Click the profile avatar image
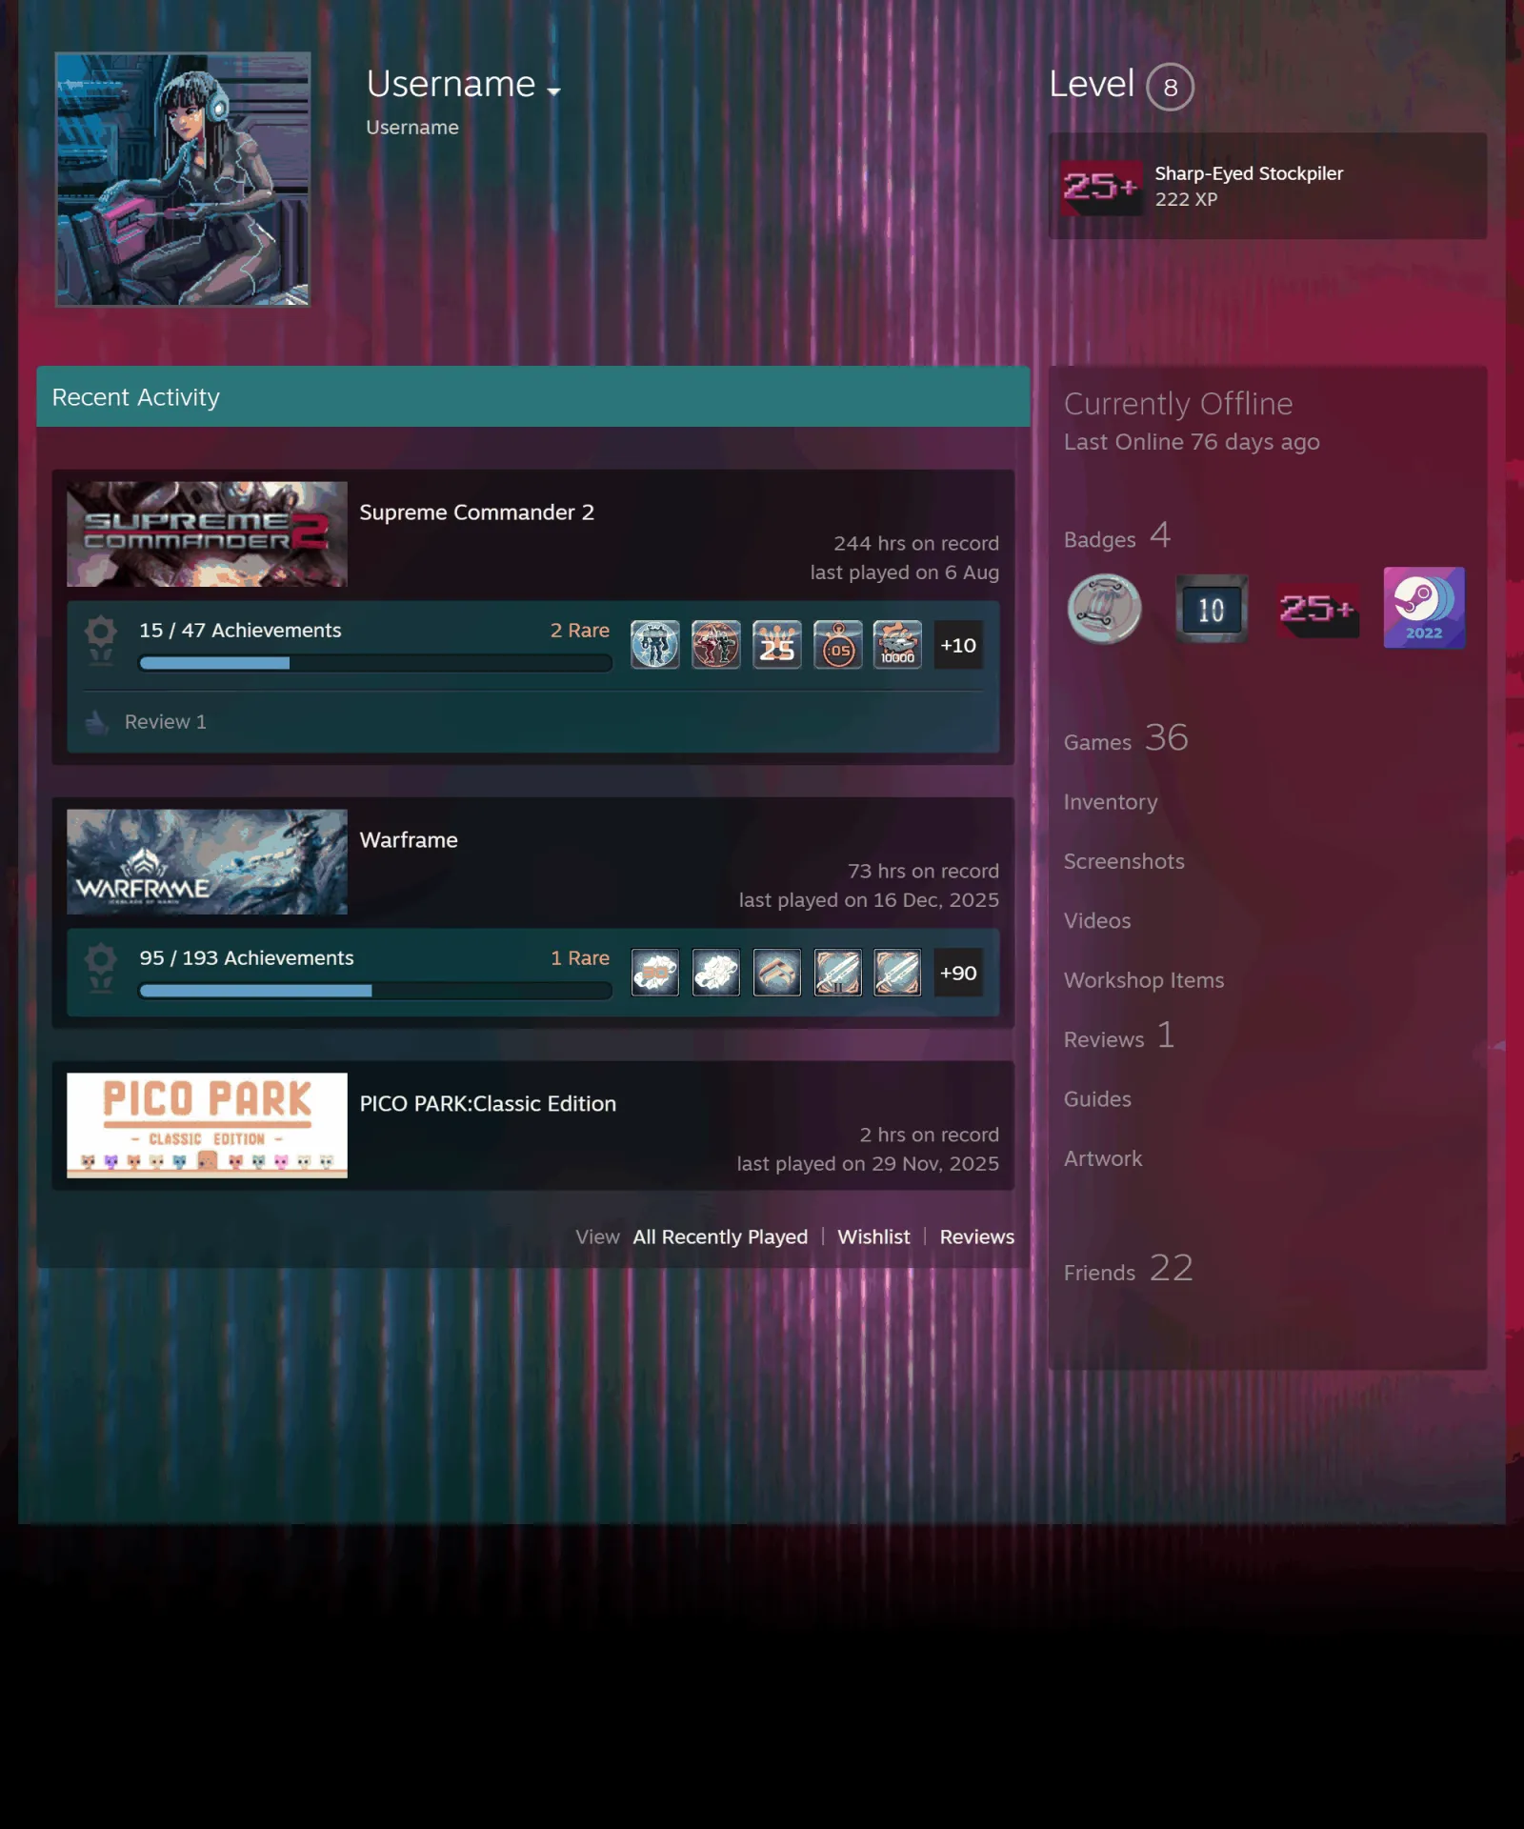This screenshot has width=1524, height=1829. pyautogui.click(x=183, y=179)
